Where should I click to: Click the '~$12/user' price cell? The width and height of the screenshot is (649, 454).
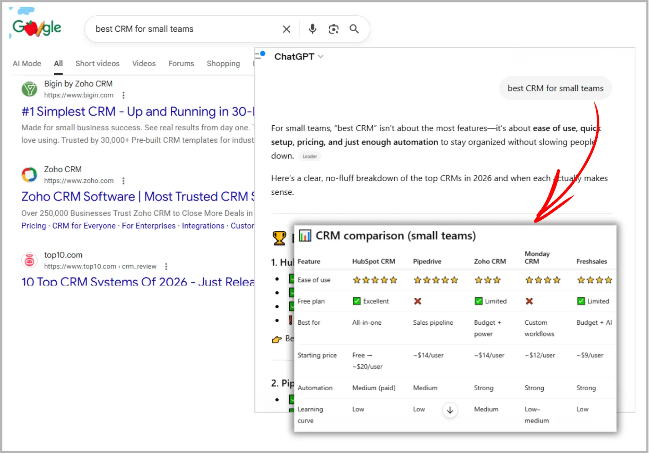540,355
